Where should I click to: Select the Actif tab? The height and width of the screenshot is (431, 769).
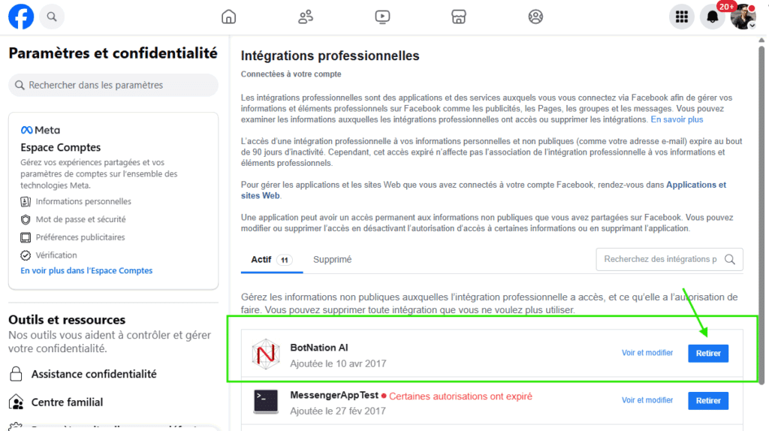point(261,260)
